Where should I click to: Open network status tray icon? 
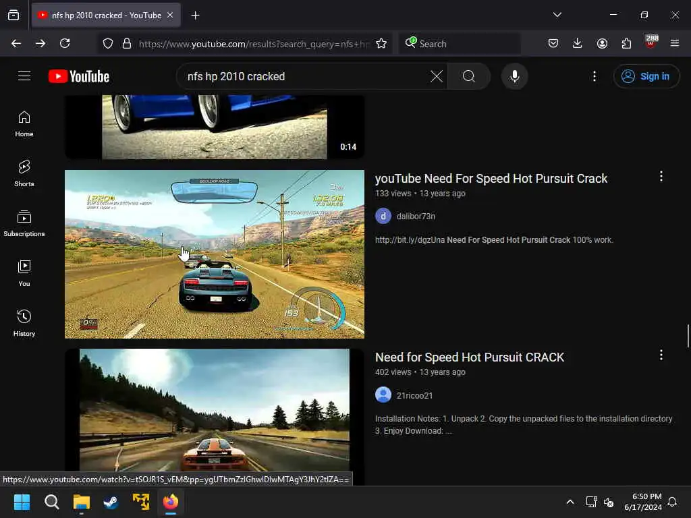(x=591, y=502)
